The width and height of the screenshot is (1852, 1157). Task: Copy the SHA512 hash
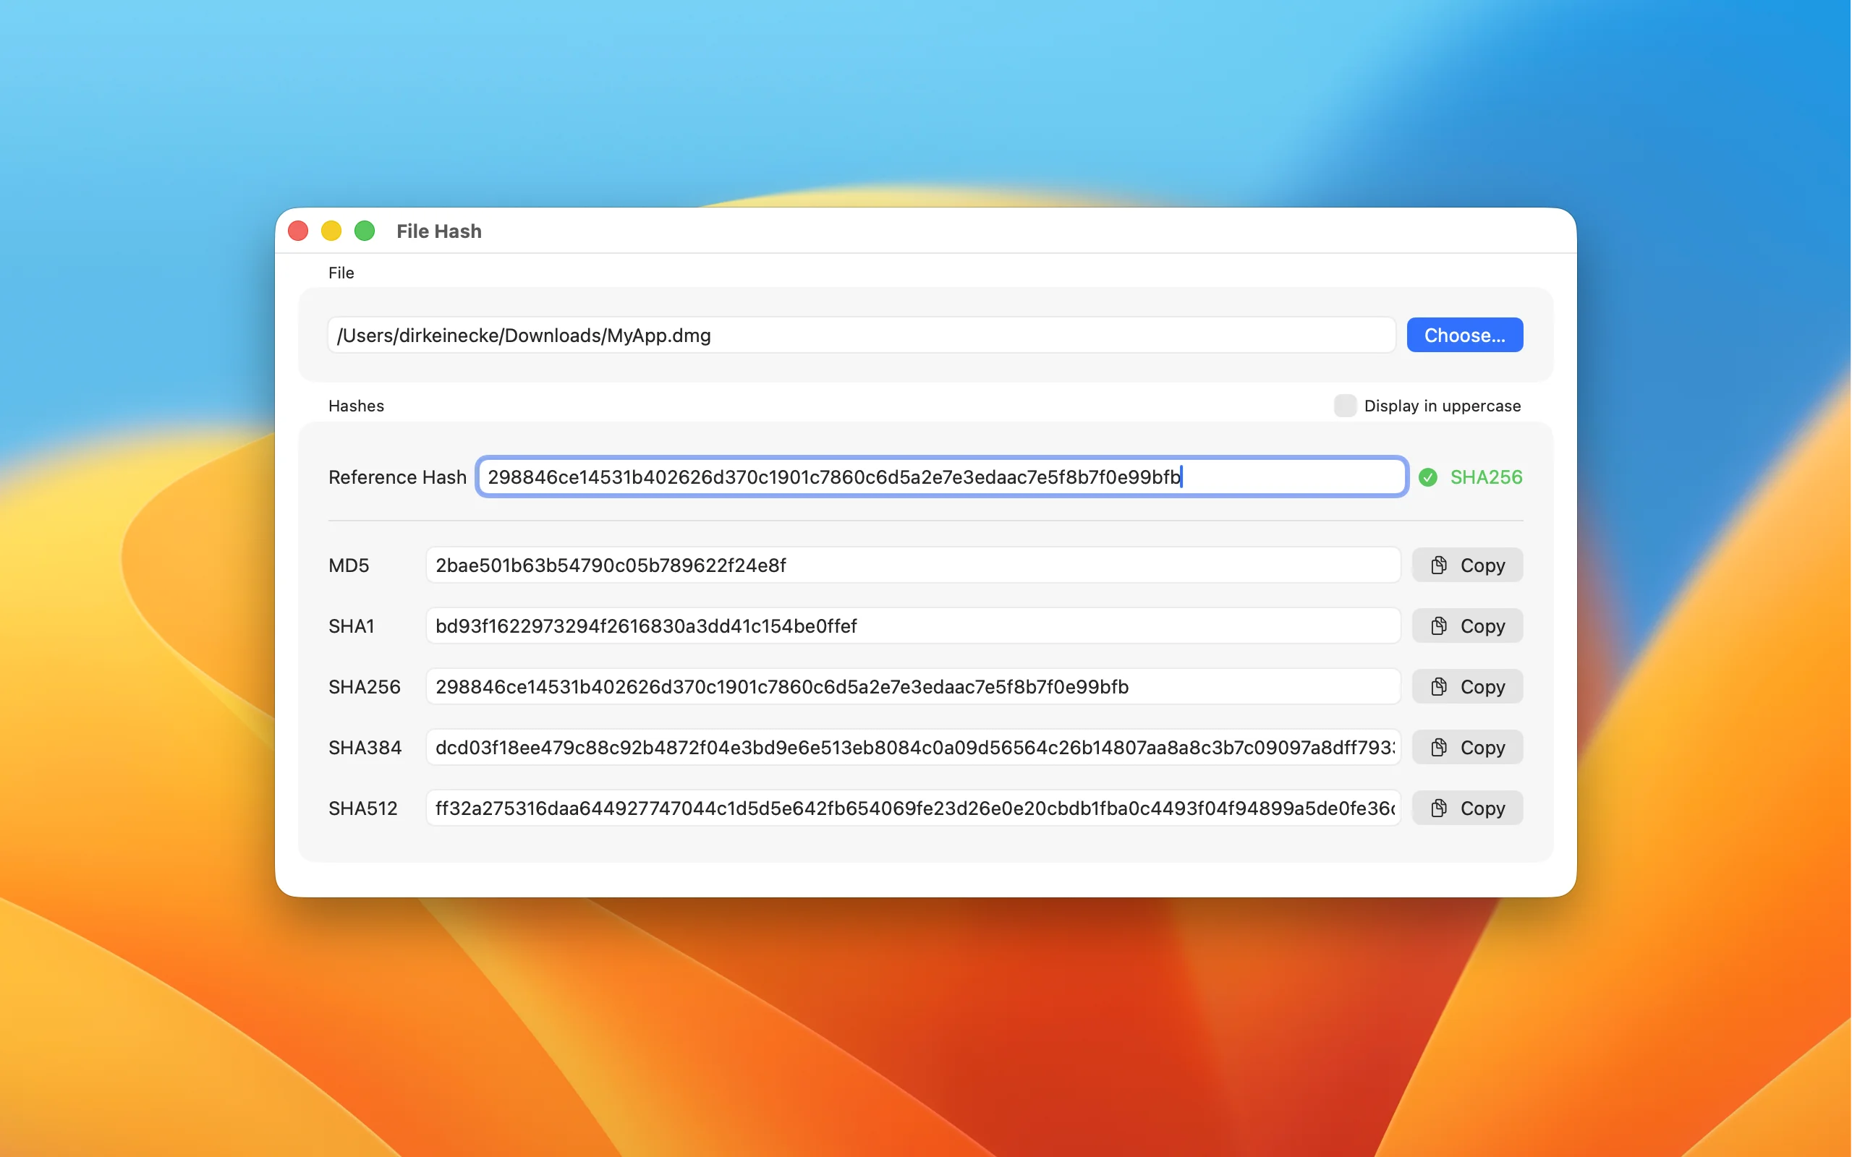(x=1467, y=808)
